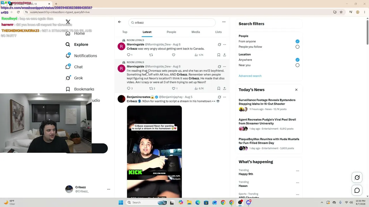
Task: Repost the 'sent back to Canada' post
Action: pos(151,55)
